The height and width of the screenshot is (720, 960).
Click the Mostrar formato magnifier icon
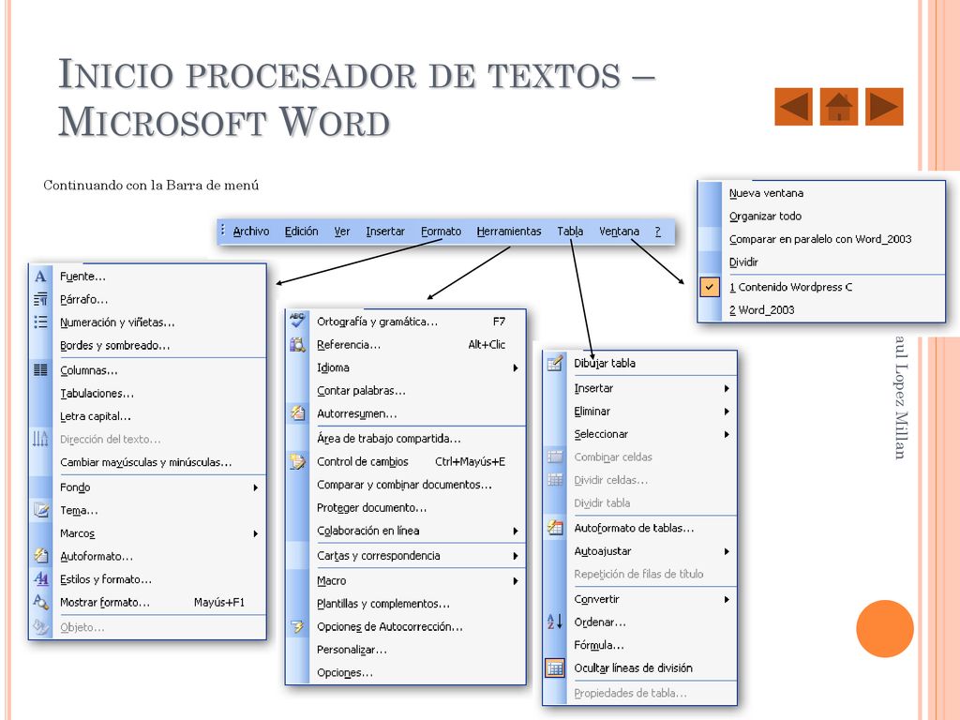click(40, 602)
